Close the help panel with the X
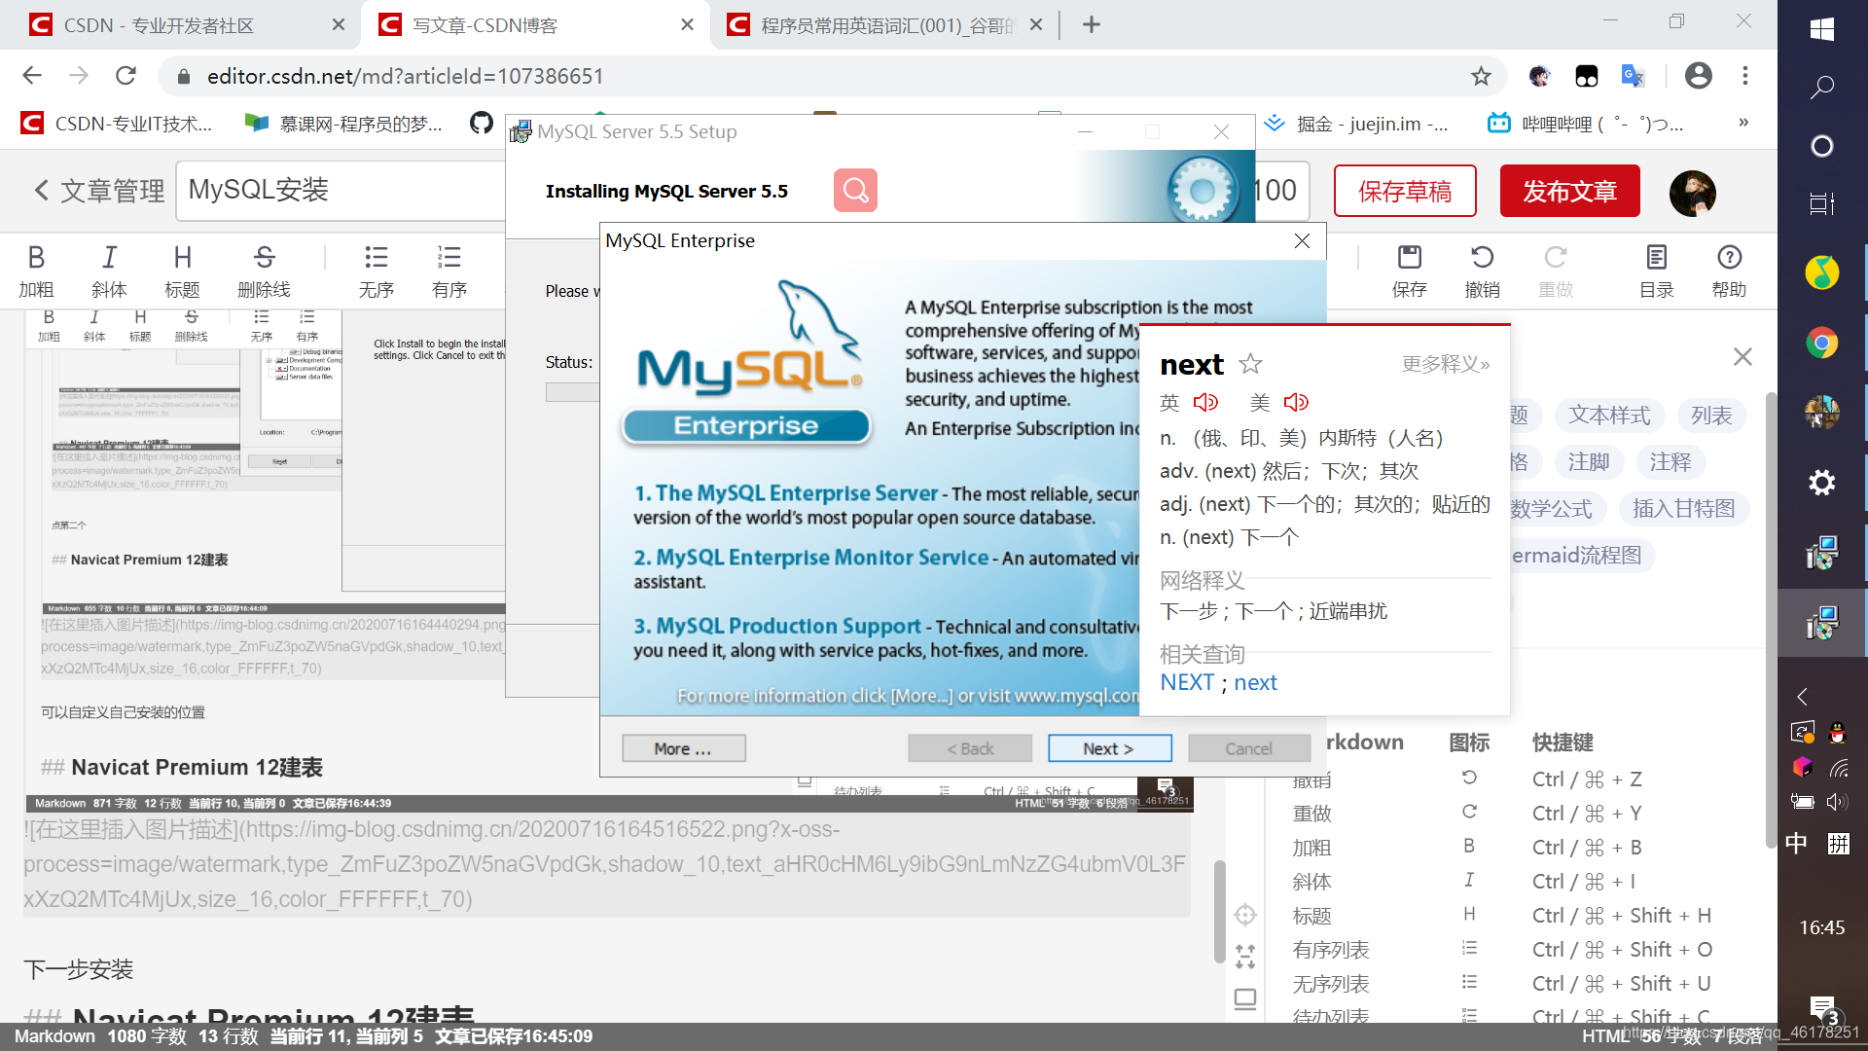This screenshot has height=1051, width=1868. coord(1742,357)
